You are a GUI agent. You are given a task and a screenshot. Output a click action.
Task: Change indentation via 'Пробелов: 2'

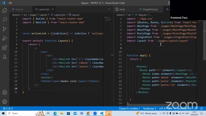pyautogui.click(x=149, y=109)
